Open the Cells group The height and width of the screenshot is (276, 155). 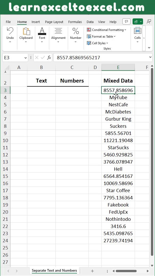click(137, 35)
